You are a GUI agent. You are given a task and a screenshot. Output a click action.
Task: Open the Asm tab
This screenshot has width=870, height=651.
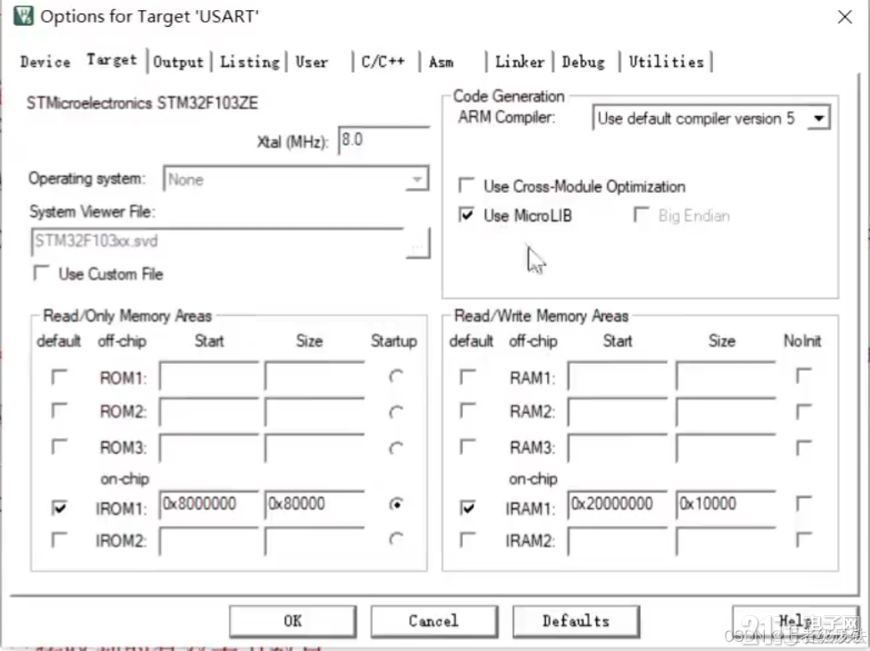[441, 62]
